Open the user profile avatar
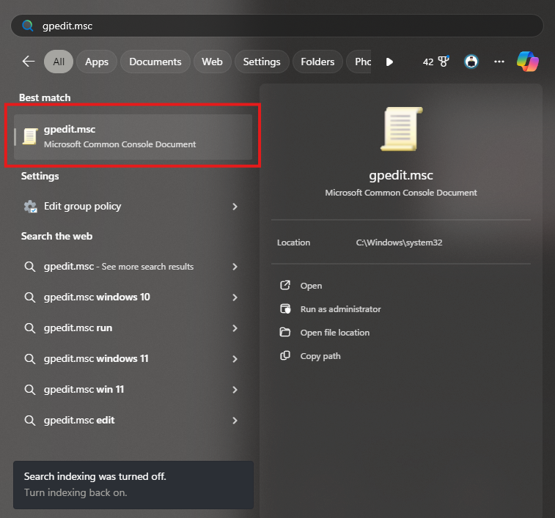 tap(471, 62)
